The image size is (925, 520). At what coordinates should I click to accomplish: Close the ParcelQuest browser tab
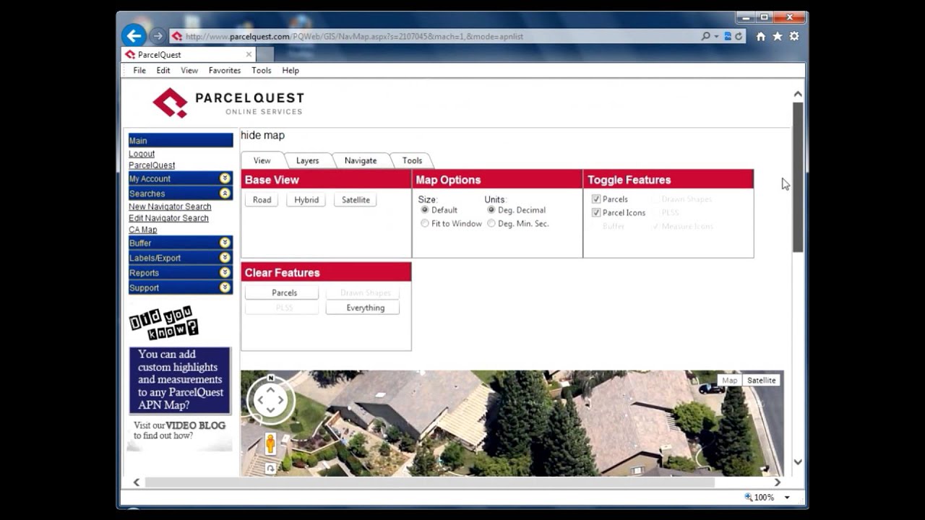pyautogui.click(x=249, y=54)
